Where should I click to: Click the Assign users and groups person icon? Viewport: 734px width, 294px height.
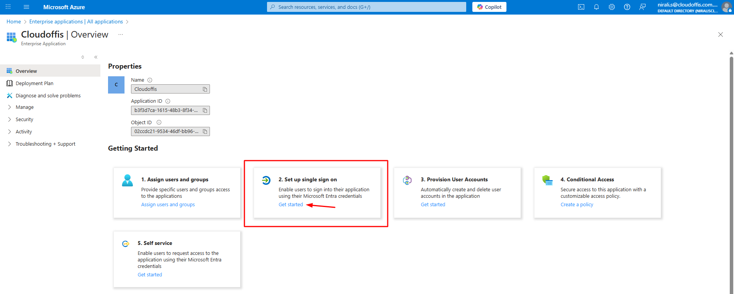click(127, 180)
